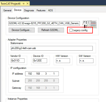This screenshot has width=106, height=102.
Task: Click the disabled Subnet field
Action: 42,81
